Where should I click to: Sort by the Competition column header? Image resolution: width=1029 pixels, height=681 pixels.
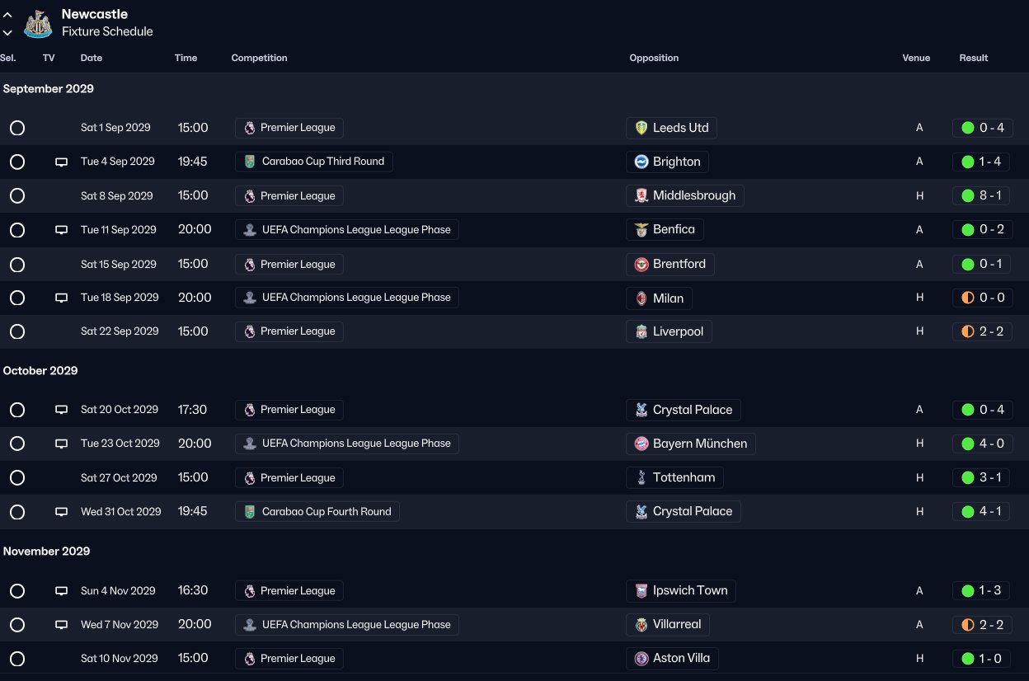[x=259, y=58]
